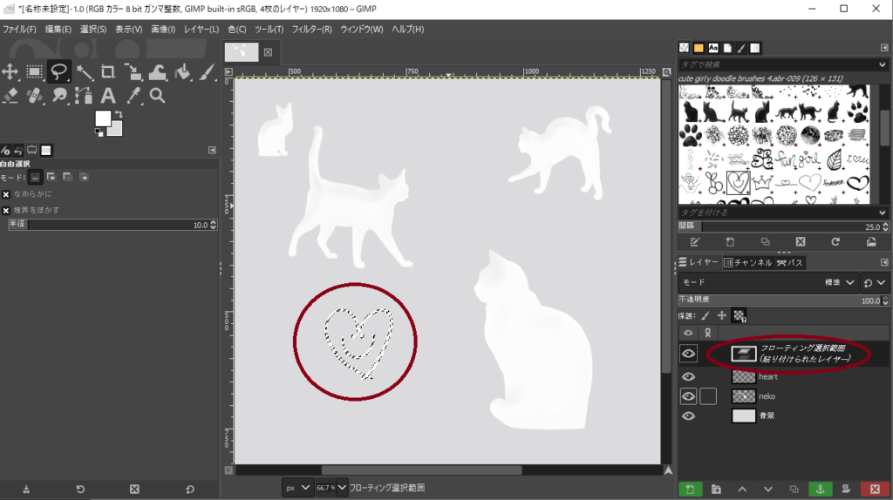Click the foreground color swatch

click(x=103, y=118)
